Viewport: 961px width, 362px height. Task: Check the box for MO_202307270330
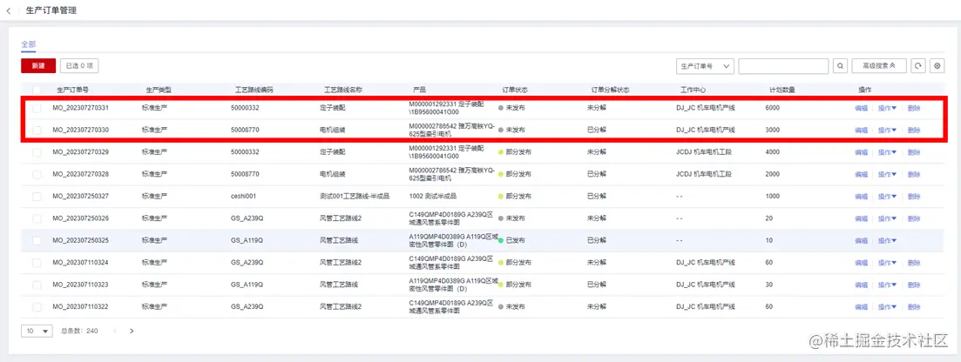pos(37,130)
